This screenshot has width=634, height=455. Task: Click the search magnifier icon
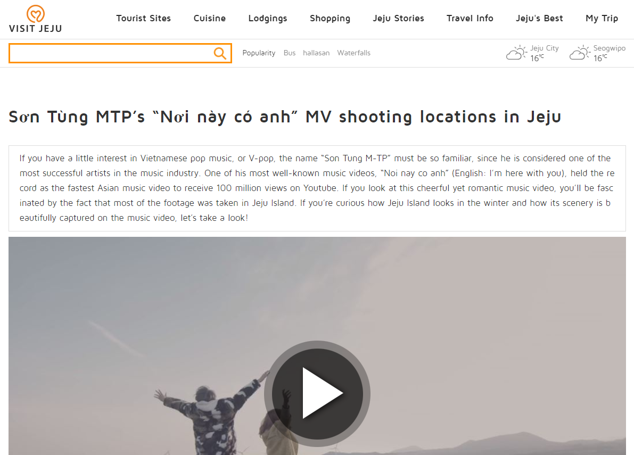[x=220, y=53]
